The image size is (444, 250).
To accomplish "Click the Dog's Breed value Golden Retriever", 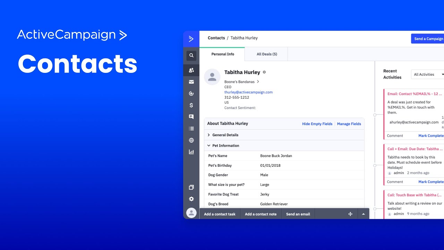I will coord(274,204).
